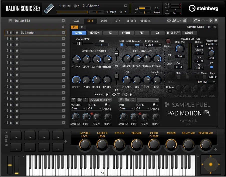Open folder icon for Volume motion preset
This screenshot has width=226, height=177.
point(80,100)
